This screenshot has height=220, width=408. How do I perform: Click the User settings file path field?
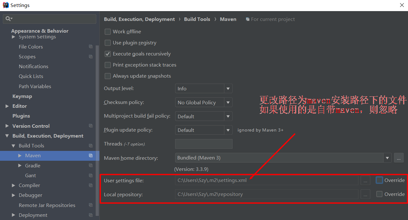267,180
